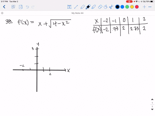Tap the screen recording indicator

pos(129,2)
